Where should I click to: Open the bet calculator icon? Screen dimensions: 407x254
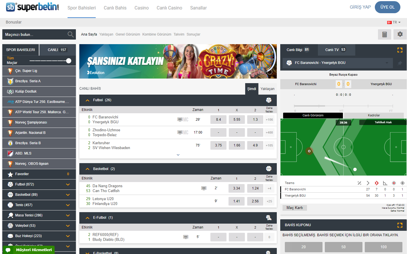pos(385,34)
